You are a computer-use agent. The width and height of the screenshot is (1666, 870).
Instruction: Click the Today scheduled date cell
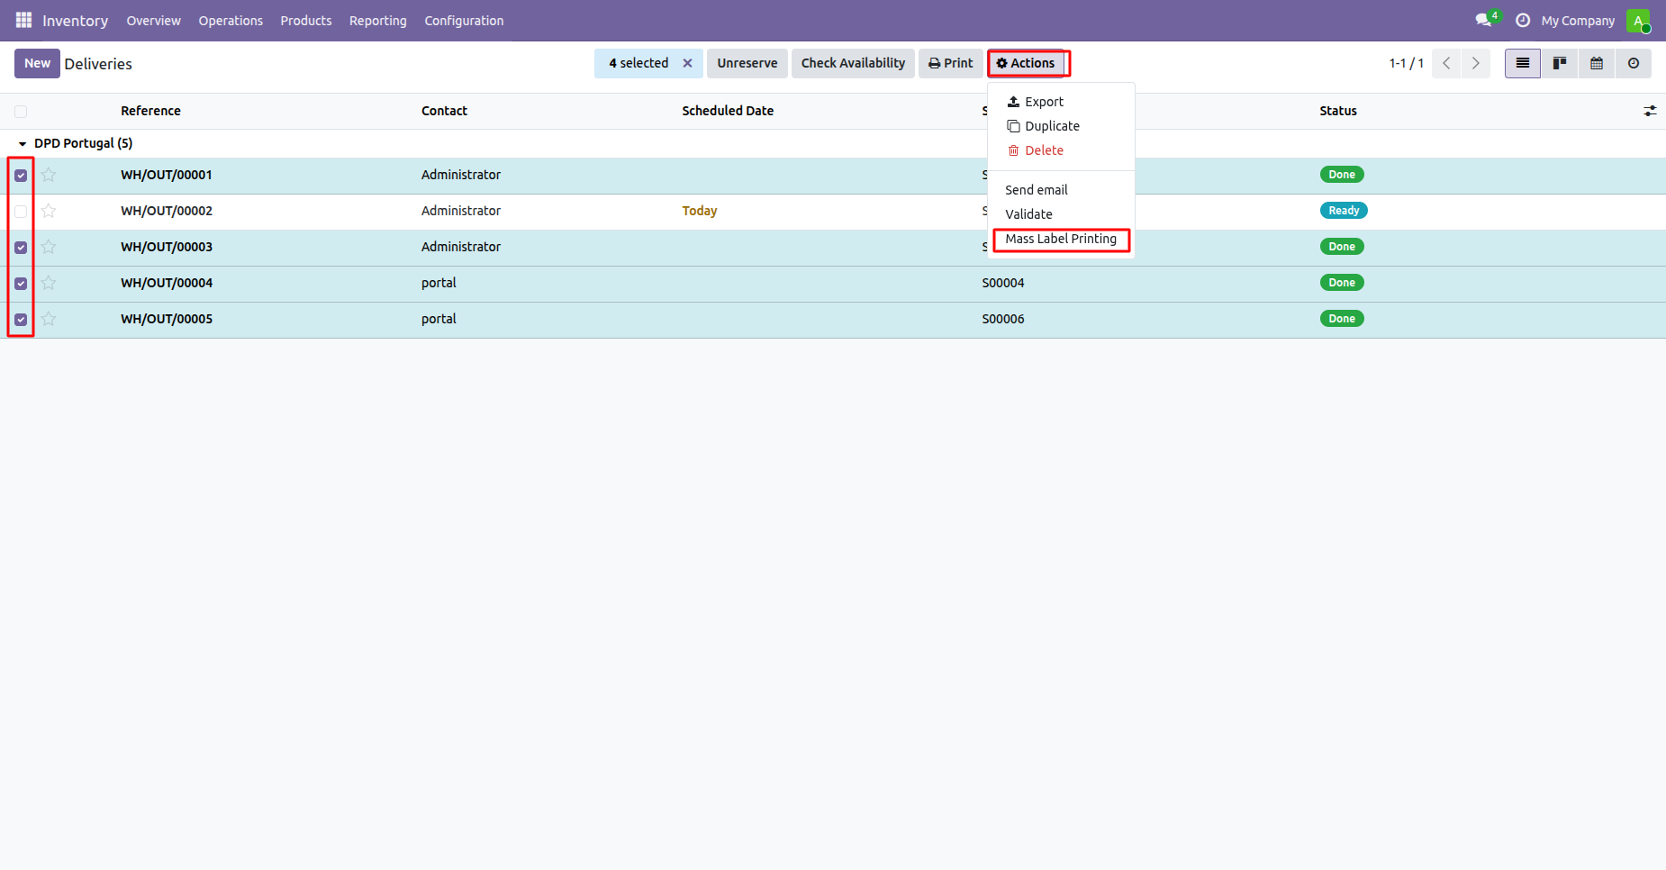[700, 211]
